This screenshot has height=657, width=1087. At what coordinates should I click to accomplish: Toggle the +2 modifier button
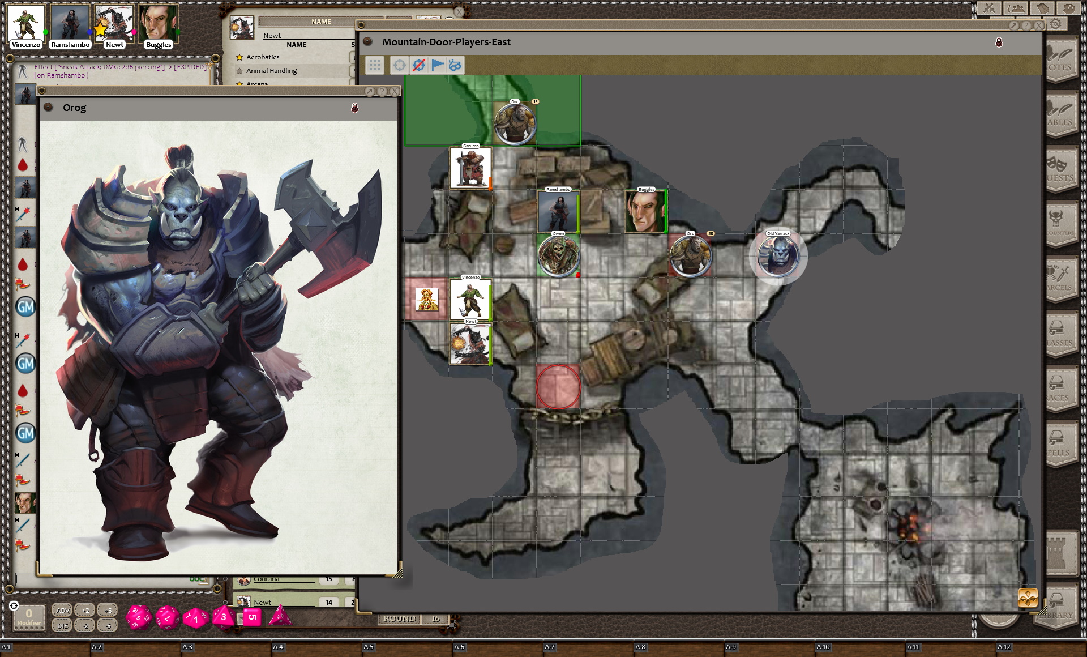coord(85,611)
